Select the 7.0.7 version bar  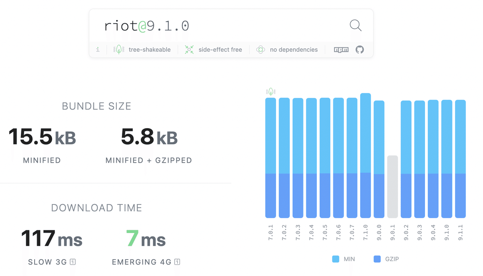tap(352, 157)
